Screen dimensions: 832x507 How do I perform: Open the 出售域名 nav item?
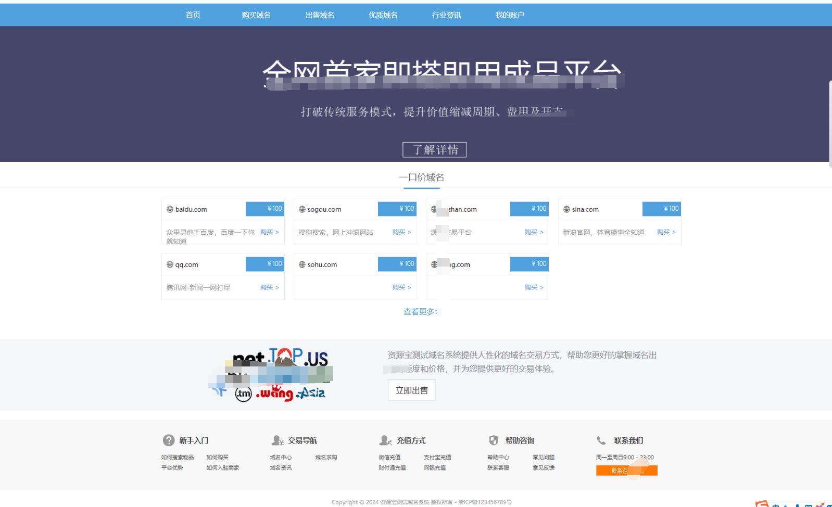pyautogui.click(x=320, y=15)
